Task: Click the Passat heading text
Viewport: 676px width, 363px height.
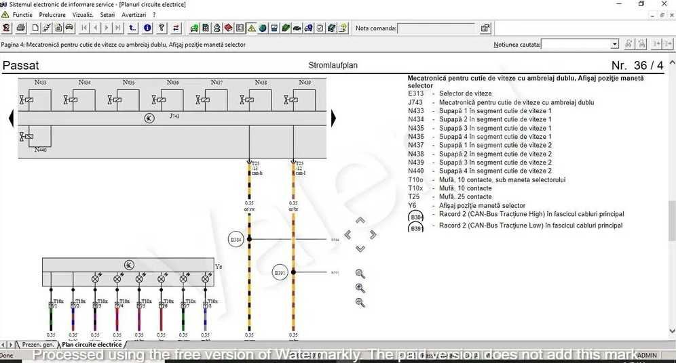Action: point(20,66)
